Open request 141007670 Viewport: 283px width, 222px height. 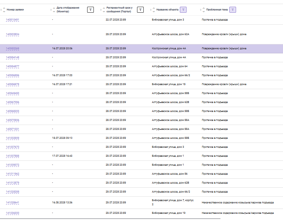click(12, 147)
